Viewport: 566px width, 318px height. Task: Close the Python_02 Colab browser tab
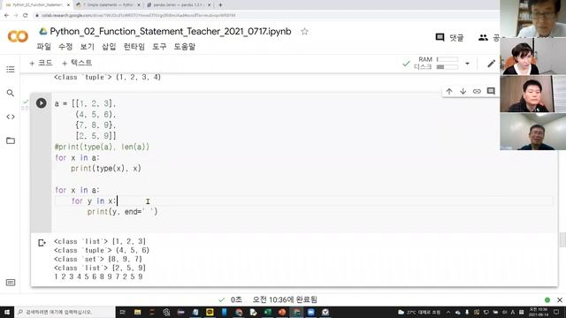68,5
